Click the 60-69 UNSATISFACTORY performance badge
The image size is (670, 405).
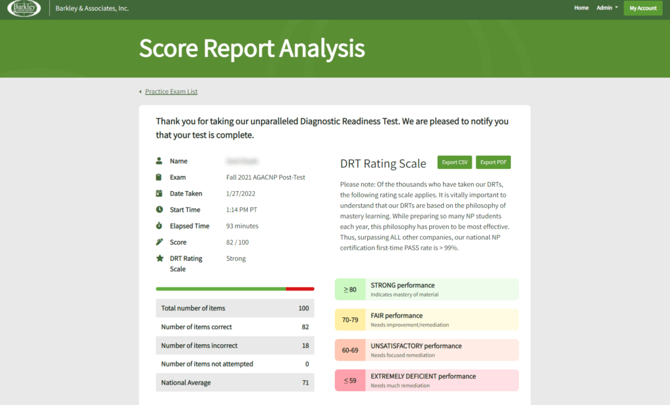(x=426, y=349)
